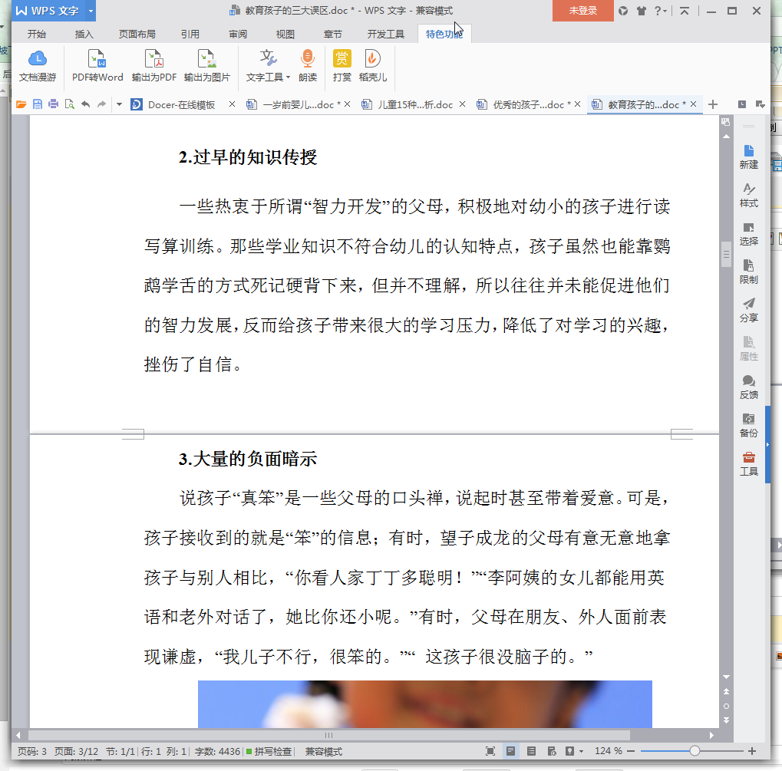Select web layout view in status bar
Image resolution: width=782 pixels, height=771 pixels.
click(x=552, y=751)
